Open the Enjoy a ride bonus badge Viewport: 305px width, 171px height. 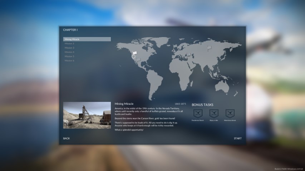tap(214, 114)
